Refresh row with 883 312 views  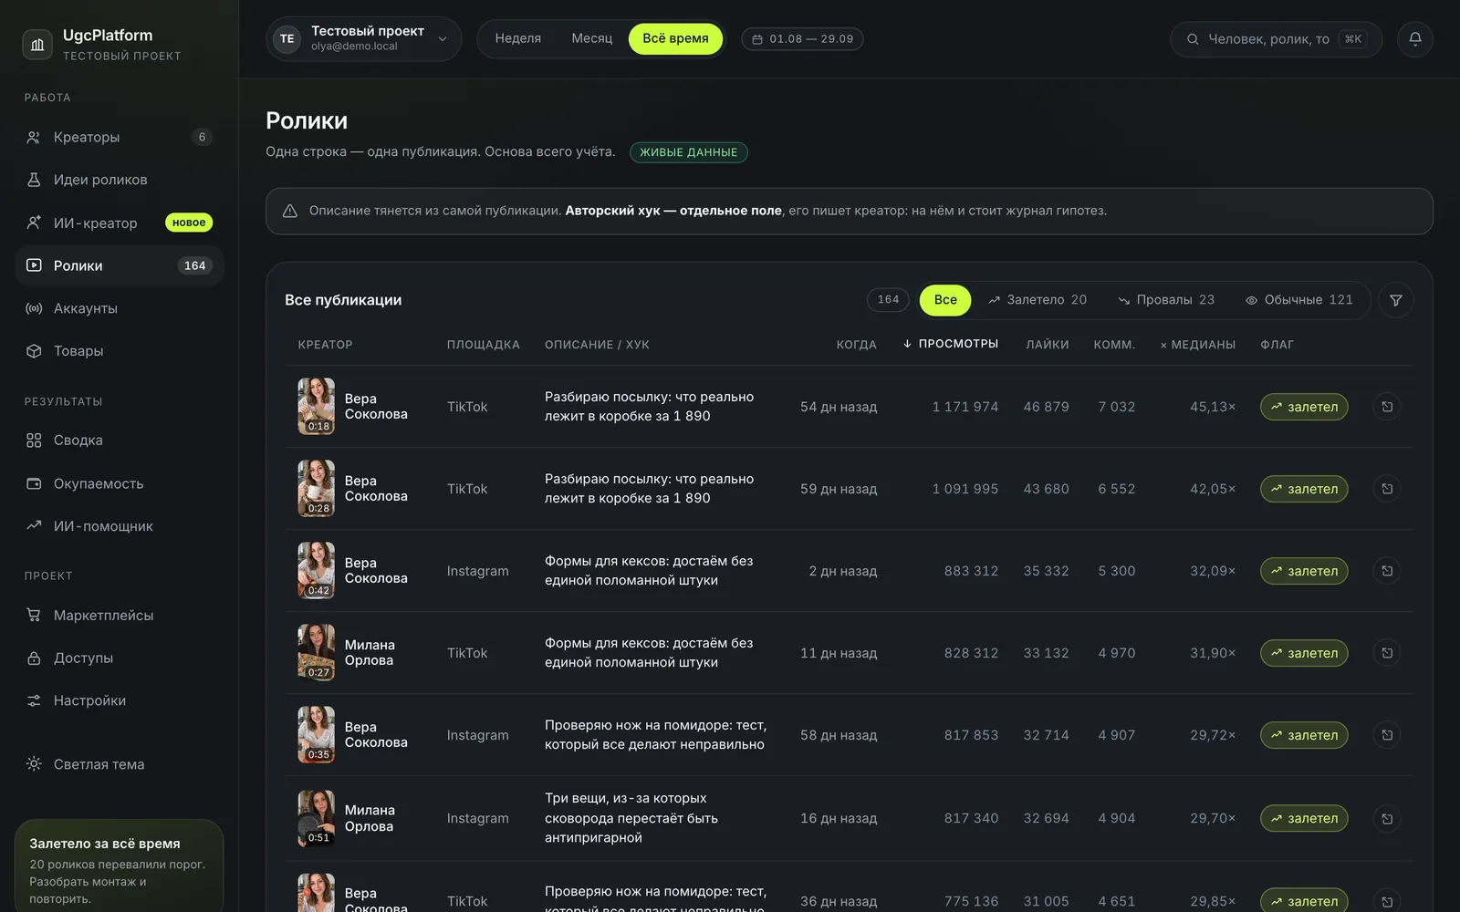click(x=1387, y=571)
